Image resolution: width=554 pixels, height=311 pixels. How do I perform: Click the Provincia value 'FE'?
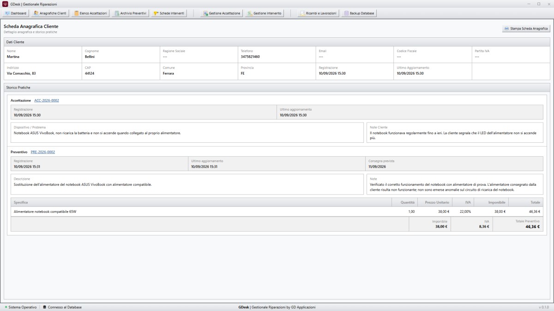[x=243, y=73]
